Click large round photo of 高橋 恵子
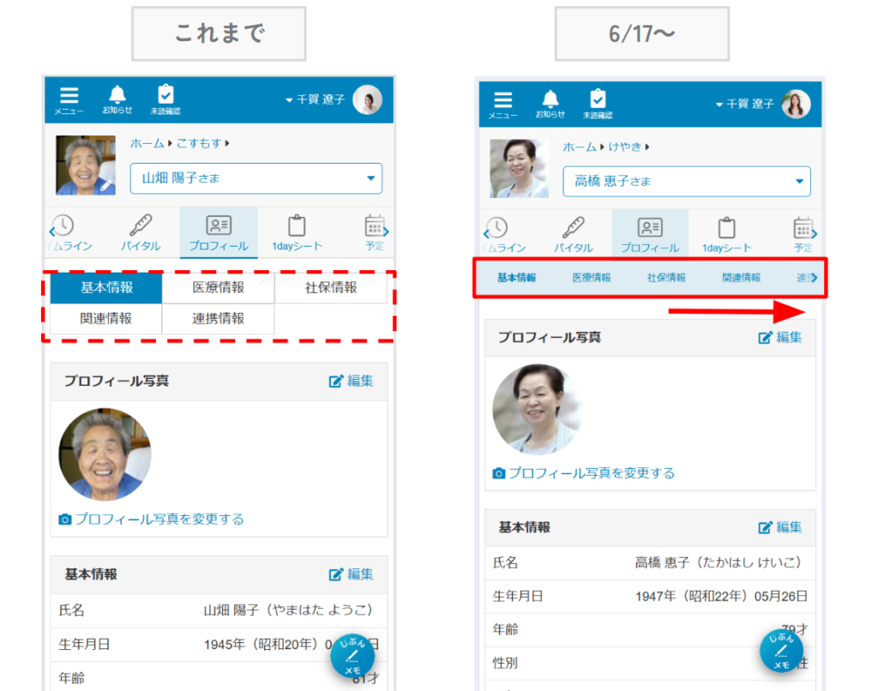This screenshot has width=878, height=691. coord(538,410)
